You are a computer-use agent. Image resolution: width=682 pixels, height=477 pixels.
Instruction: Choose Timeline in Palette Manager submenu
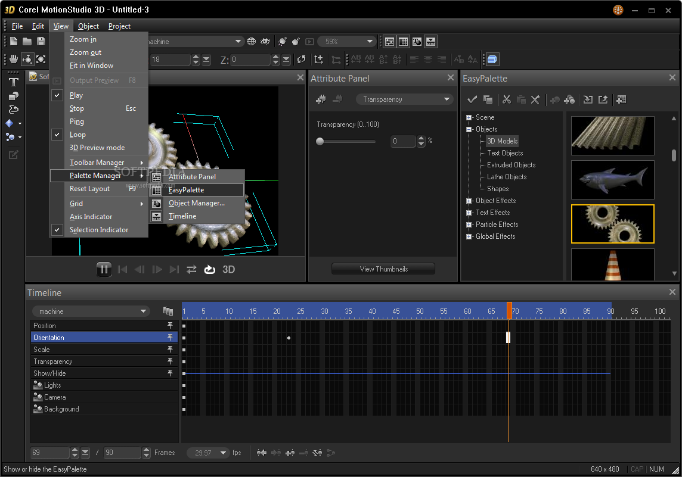point(197,216)
